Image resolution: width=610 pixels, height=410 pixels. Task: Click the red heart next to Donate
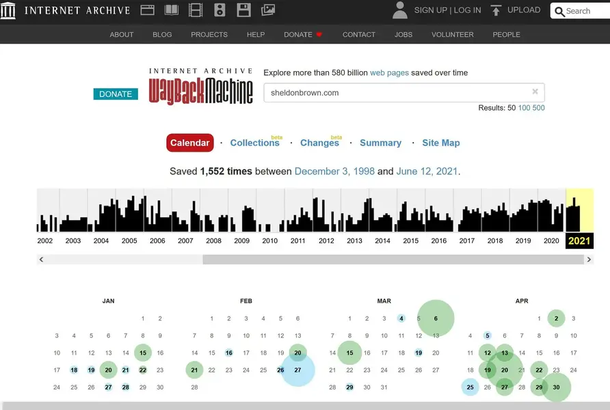(x=319, y=35)
